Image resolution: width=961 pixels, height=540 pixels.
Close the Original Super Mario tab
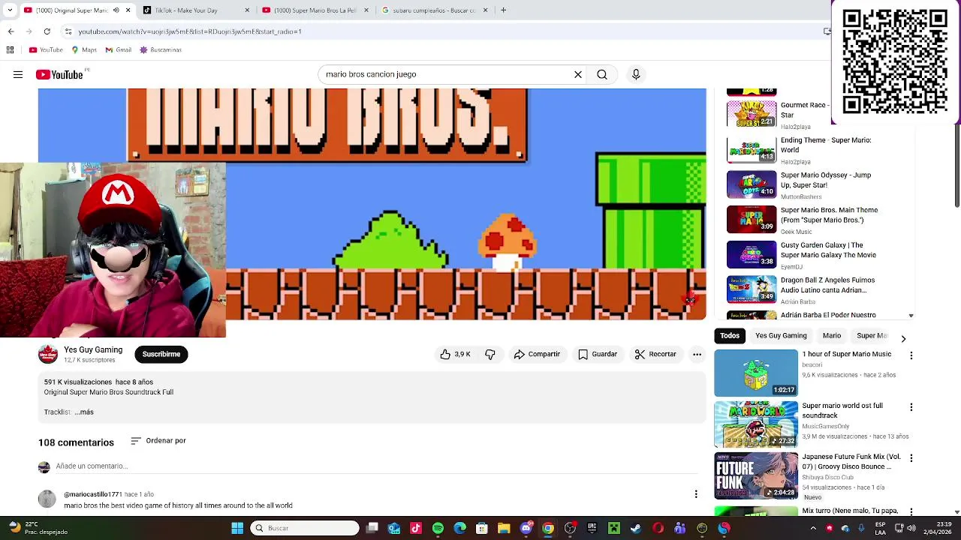click(128, 10)
